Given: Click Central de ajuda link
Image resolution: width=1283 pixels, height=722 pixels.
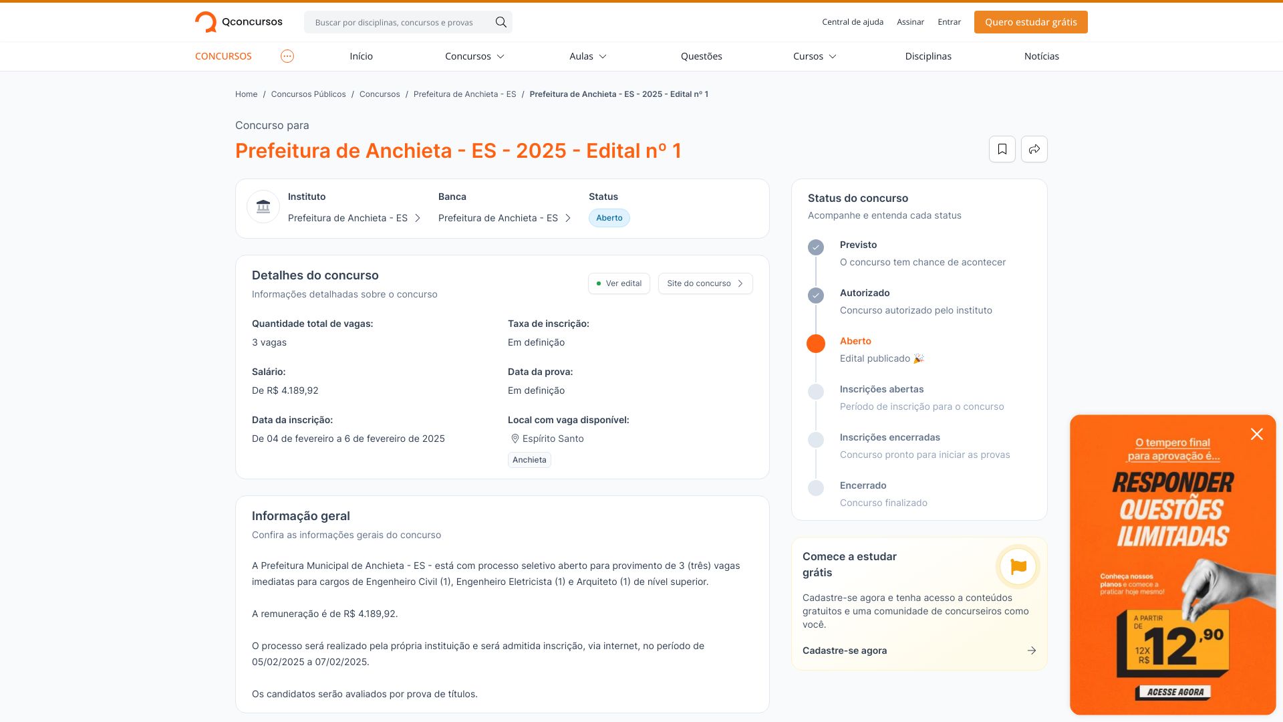Looking at the screenshot, I should (853, 22).
